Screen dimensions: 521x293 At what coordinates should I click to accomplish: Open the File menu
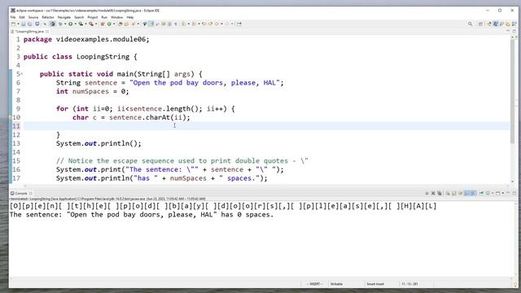(x=13, y=17)
